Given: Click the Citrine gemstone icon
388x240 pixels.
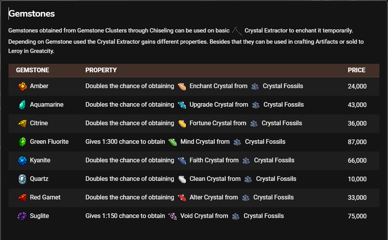Looking at the screenshot, I should 22,123.
